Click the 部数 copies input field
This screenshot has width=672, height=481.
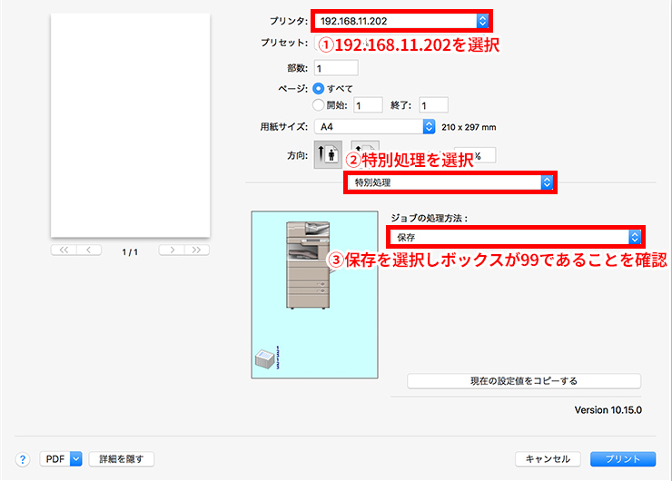(336, 68)
